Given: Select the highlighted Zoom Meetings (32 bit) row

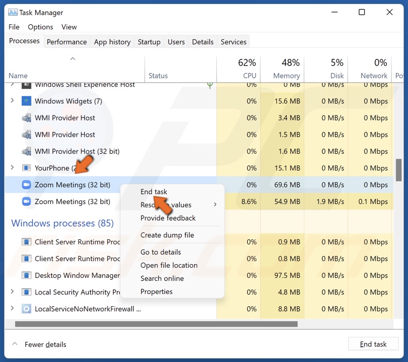Looking at the screenshot, I should pyautogui.click(x=199, y=185).
